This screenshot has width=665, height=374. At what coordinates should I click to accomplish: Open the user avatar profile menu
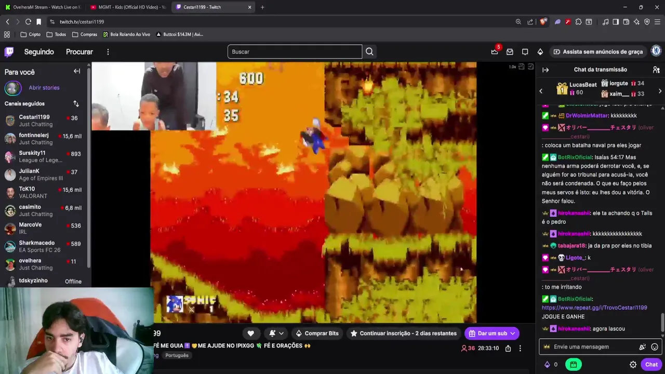(656, 51)
